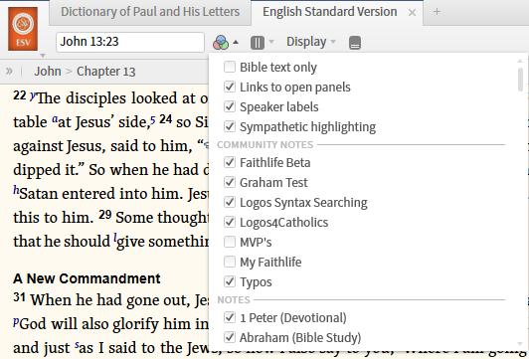Collapse the visual filters arrow
529x359 pixels.
(236, 43)
